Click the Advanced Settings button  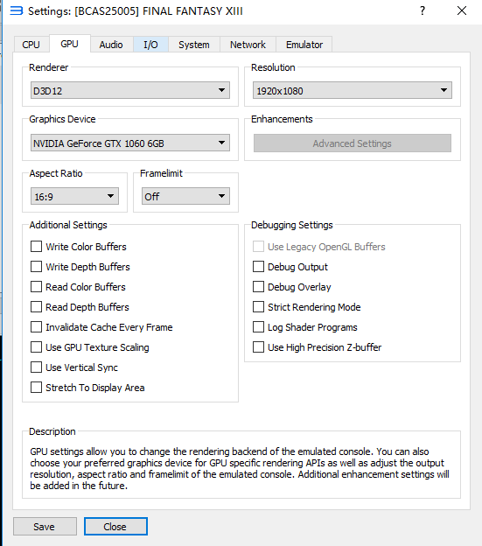coord(353,143)
